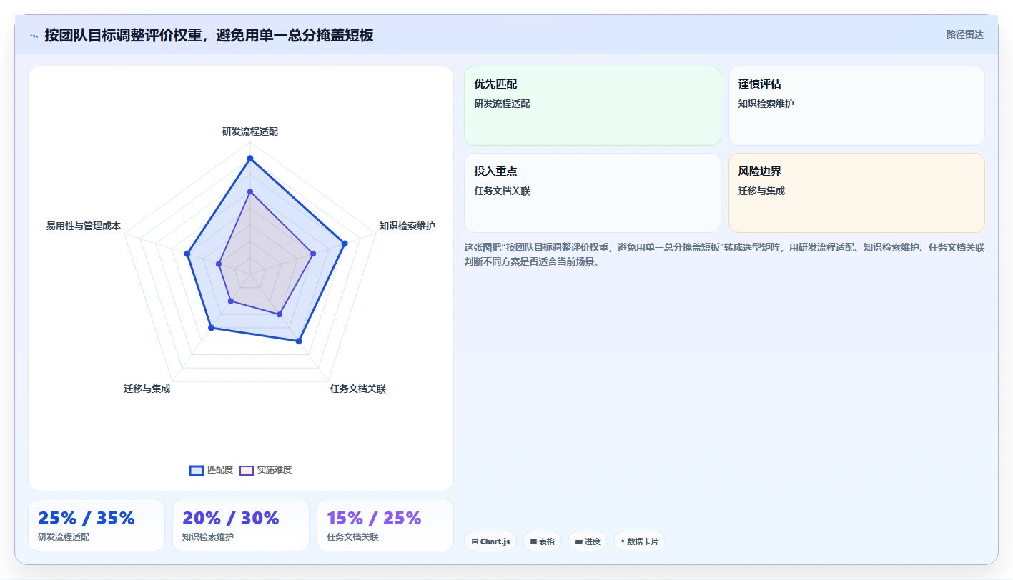Screen dimensions: 1013x580
Task: Select 匹配度 point on 研发流程适配 axis
Action: pos(250,158)
